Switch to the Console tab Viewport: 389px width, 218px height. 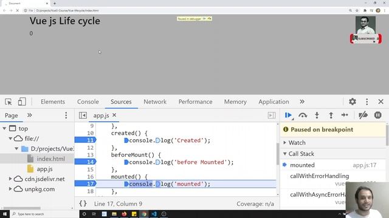tap(88, 102)
